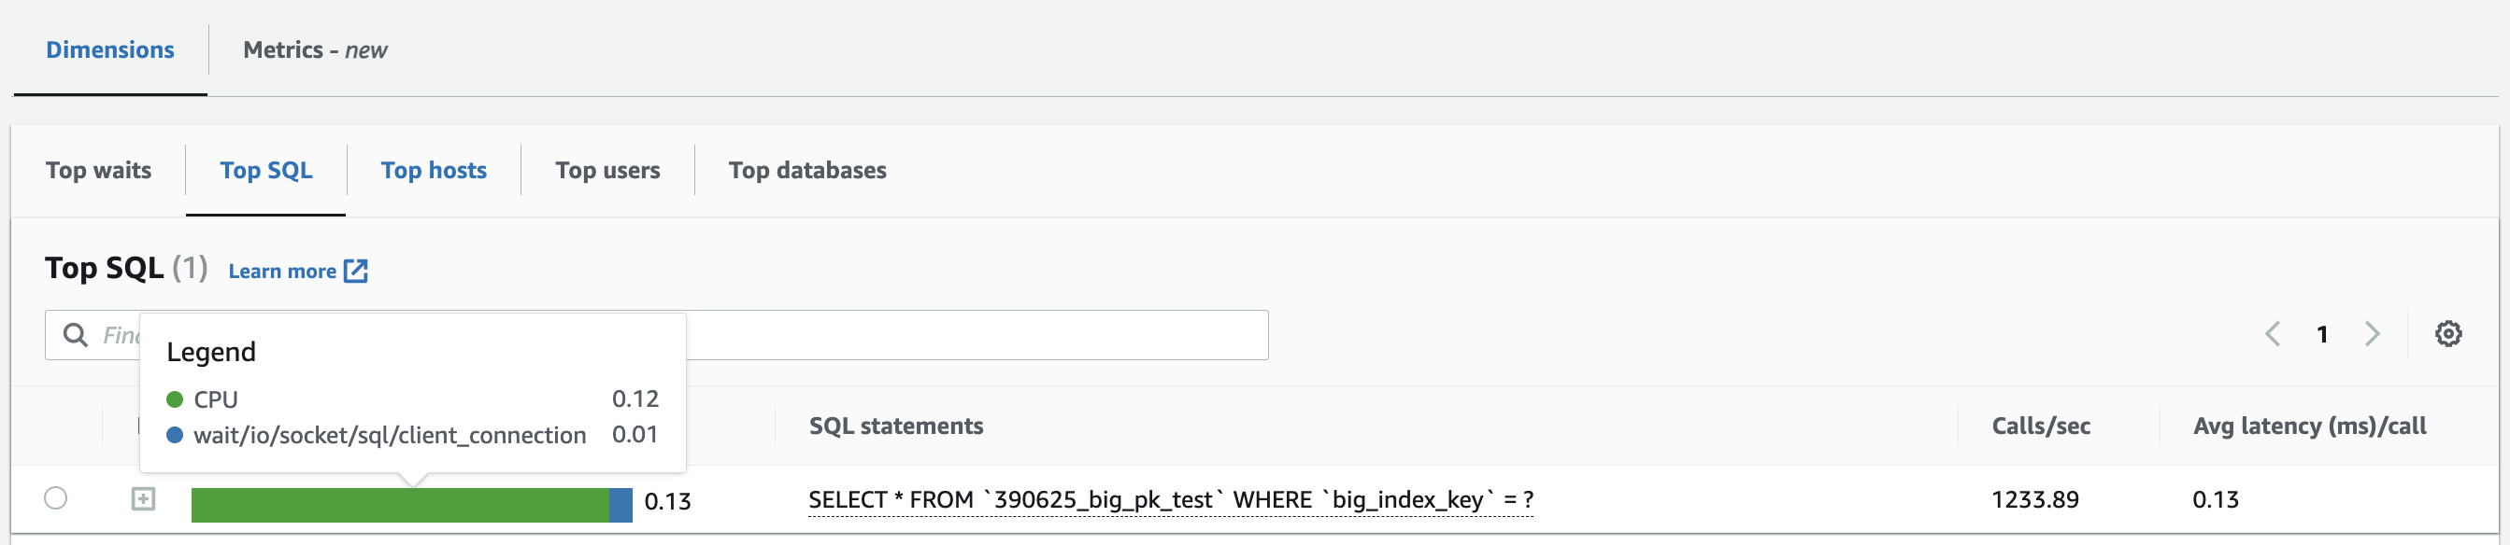Select the Dimensions tab

tap(110, 49)
